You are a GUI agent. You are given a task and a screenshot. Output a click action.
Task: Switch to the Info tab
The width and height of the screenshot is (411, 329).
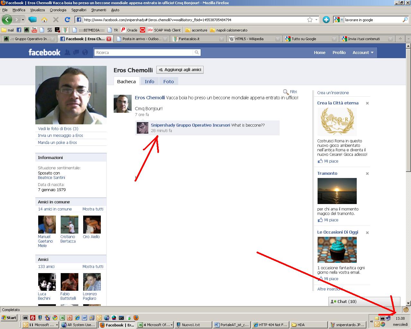coord(149,82)
